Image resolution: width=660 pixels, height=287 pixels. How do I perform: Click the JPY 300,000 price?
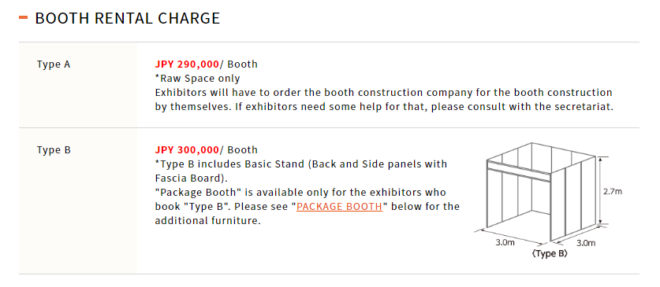(187, 150)
